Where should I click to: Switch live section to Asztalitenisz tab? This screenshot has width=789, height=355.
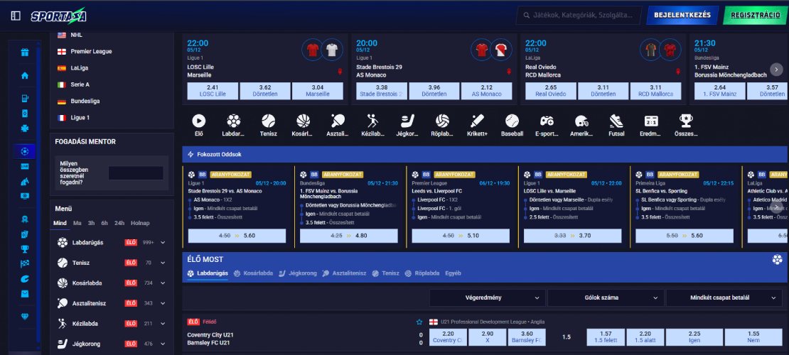point(344,273)
